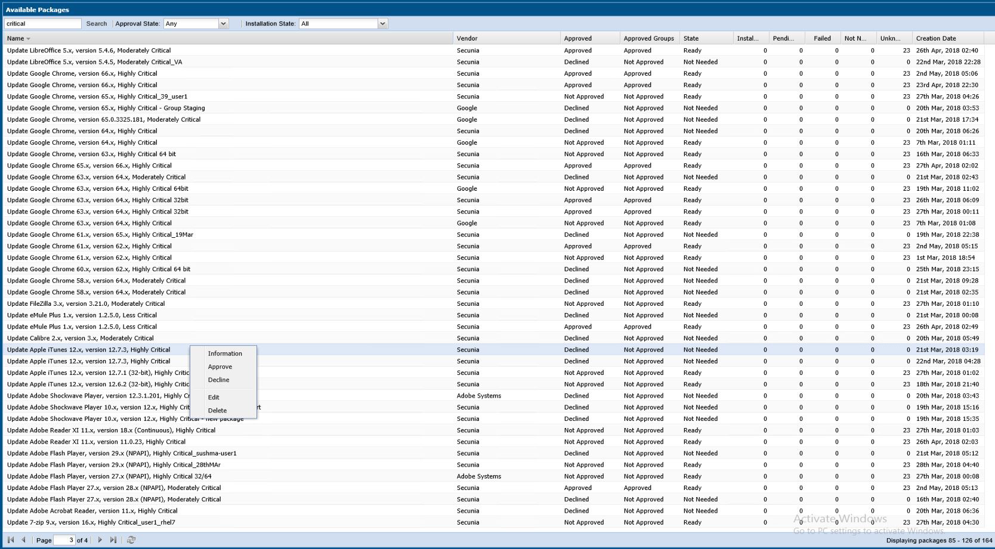Choose Information from the context menu
This screenshot has width=995, height=549.
click(225, 353)
